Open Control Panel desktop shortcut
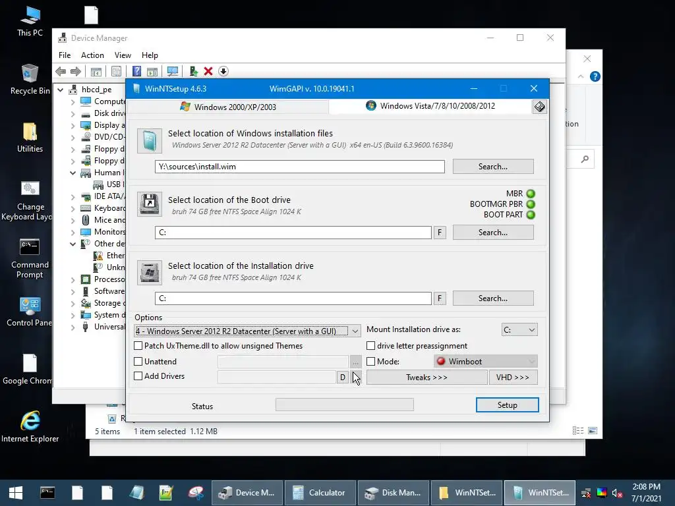This screenshot has height=506, width=675. click(x=30, y=312)
